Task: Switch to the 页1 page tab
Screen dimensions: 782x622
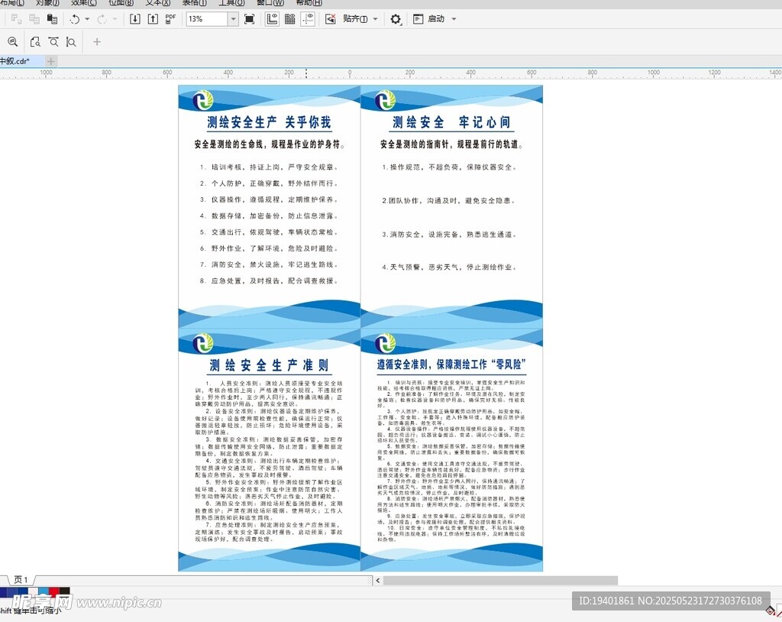Action: (x=21, y=581)
